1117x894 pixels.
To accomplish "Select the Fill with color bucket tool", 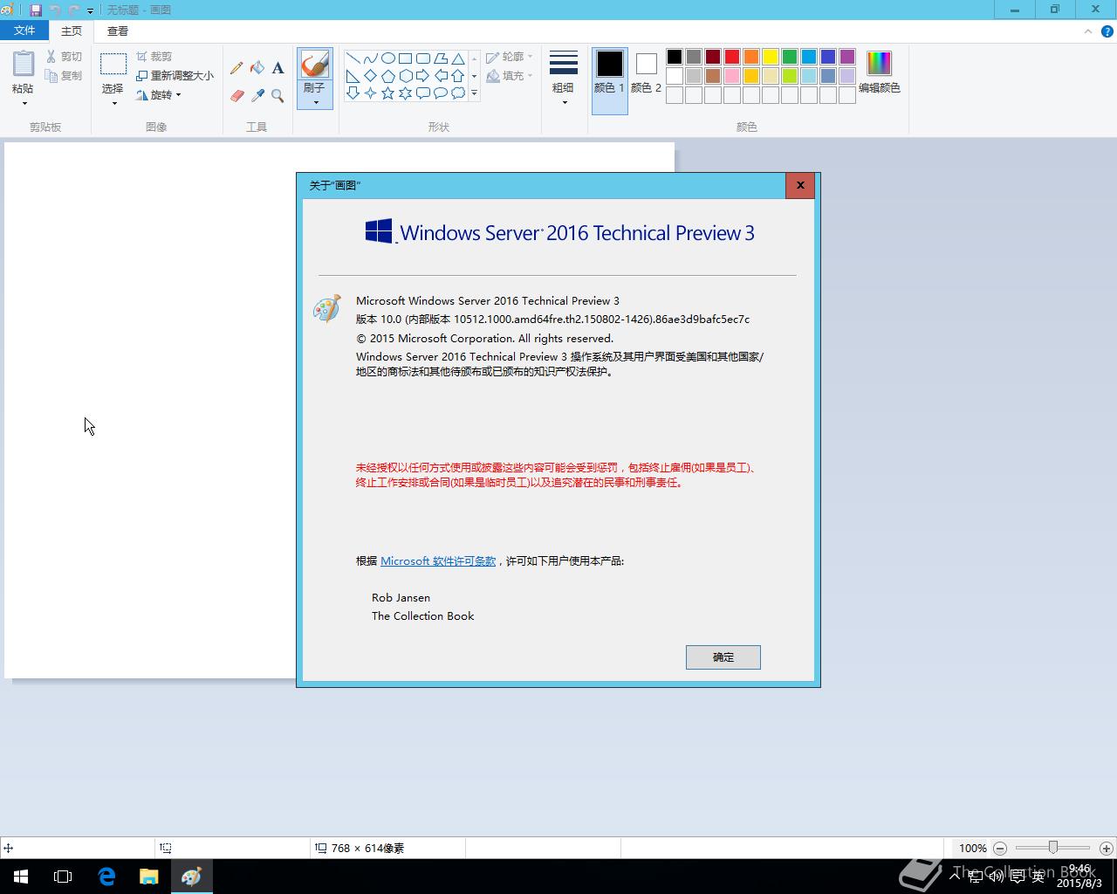I will coord(257,68).
